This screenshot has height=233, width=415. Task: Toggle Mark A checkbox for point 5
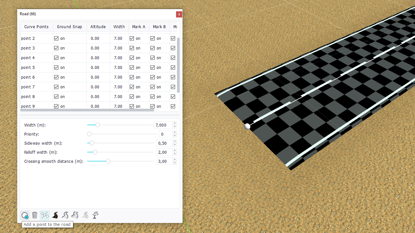pyautogui.click(x=132, y=68)
